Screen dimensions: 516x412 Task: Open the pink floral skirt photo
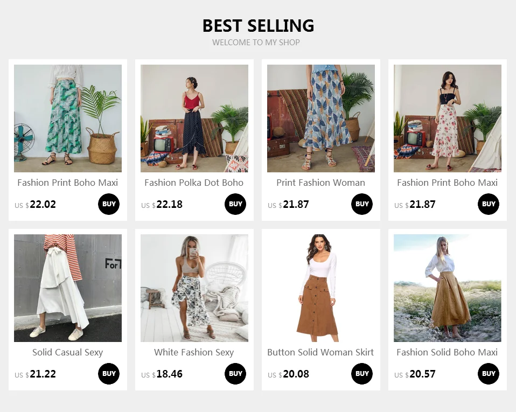(x=448, y=118)
